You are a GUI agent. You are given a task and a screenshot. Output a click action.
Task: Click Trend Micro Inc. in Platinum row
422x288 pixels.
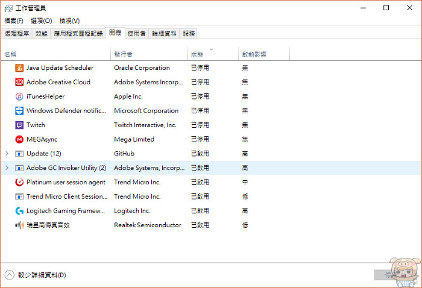click(x=137, y=182)
